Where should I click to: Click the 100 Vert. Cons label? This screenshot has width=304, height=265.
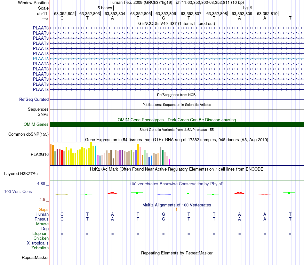tap(18, 191)
